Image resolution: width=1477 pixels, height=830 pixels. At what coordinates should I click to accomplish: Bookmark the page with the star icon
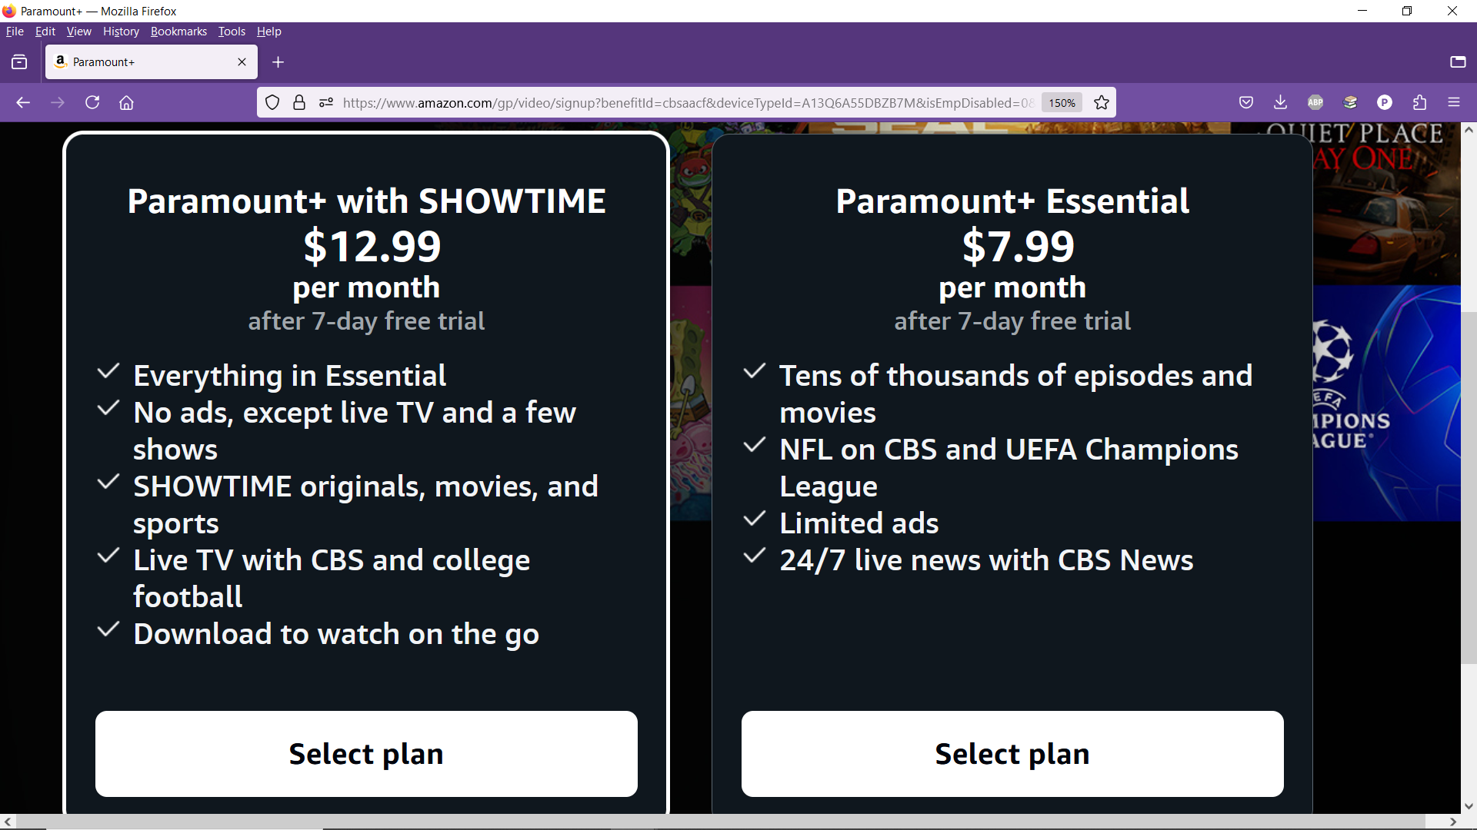click(1101, 102)
